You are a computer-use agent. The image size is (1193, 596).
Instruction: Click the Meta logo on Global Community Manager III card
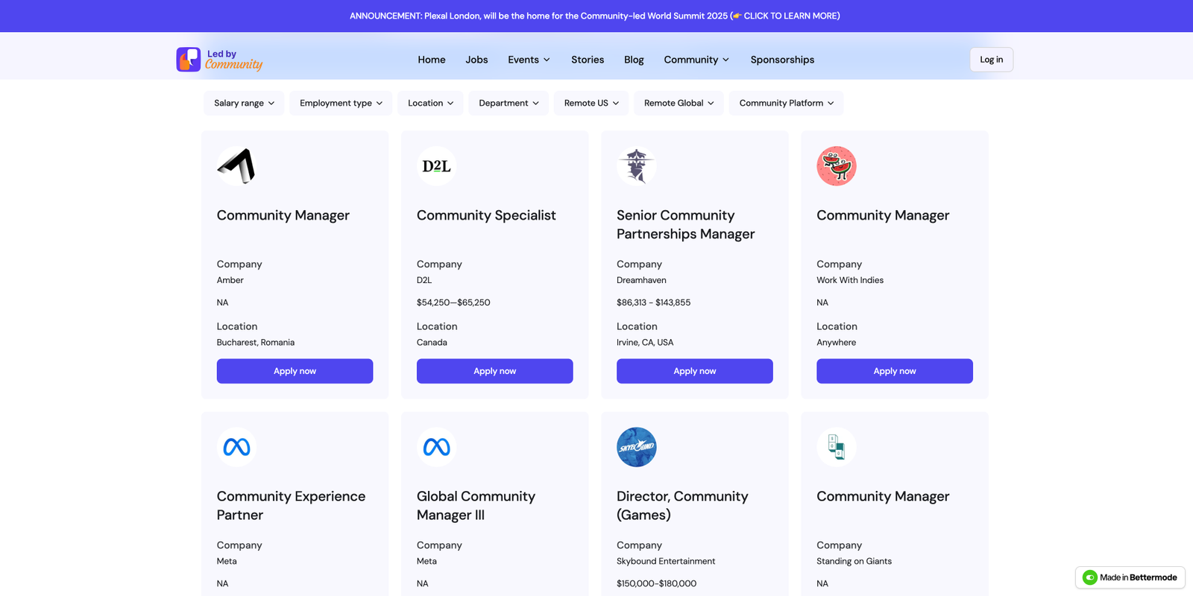point(436,447)
